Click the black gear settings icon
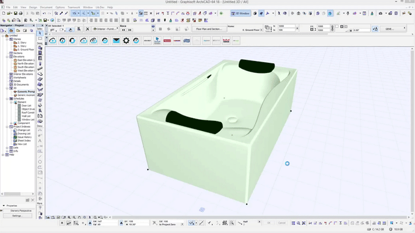 (x=126, y=41)
